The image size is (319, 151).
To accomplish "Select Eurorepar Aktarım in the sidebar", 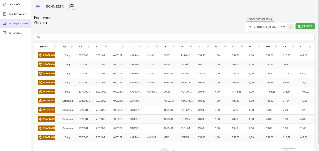I will 19,23.
